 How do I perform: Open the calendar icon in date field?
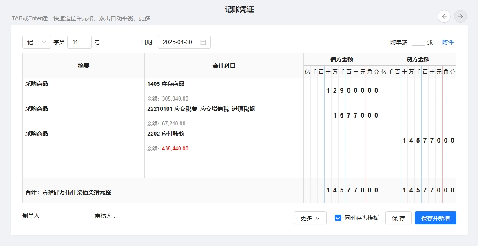click(203, 42)
